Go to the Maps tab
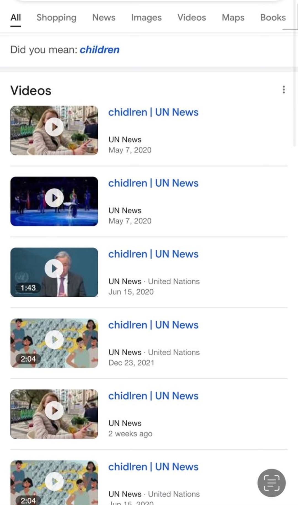Viewport: 298px width, 505px height. point(233,17)
